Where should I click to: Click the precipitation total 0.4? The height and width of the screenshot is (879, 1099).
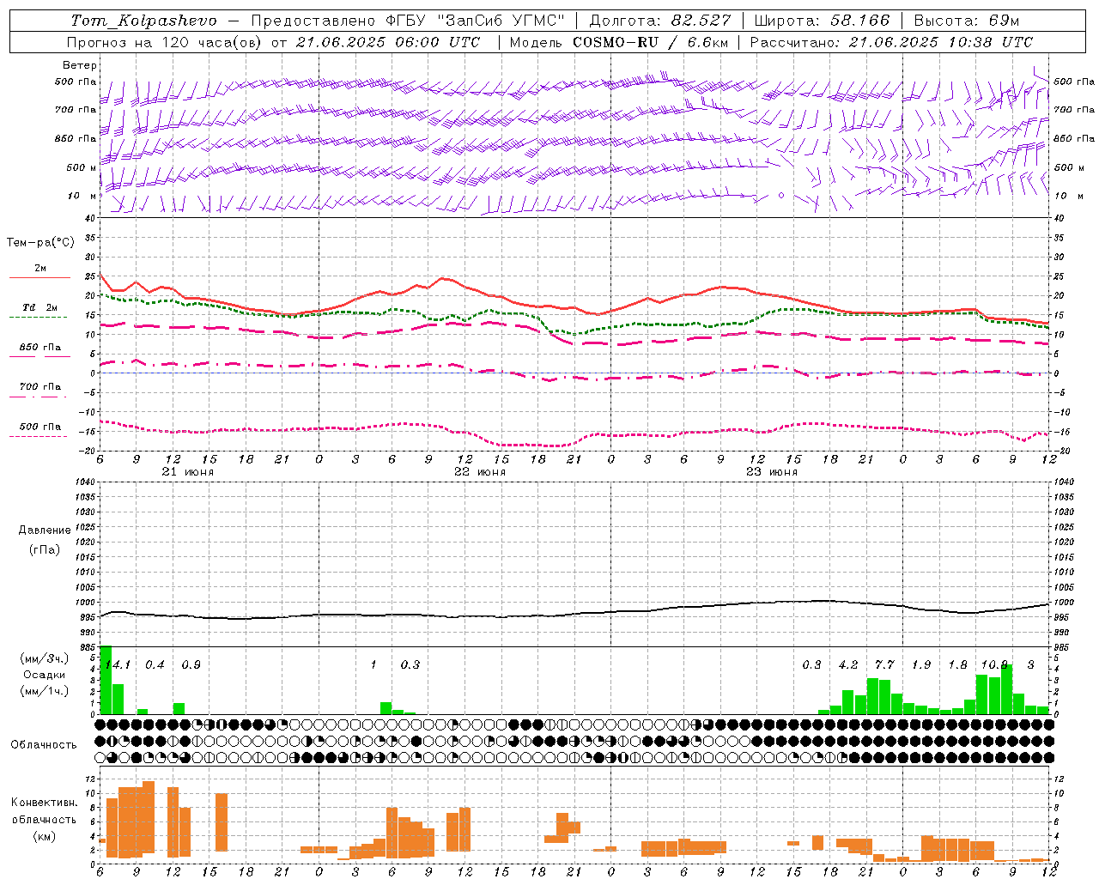pyautogui.click(x=155, y=665)
